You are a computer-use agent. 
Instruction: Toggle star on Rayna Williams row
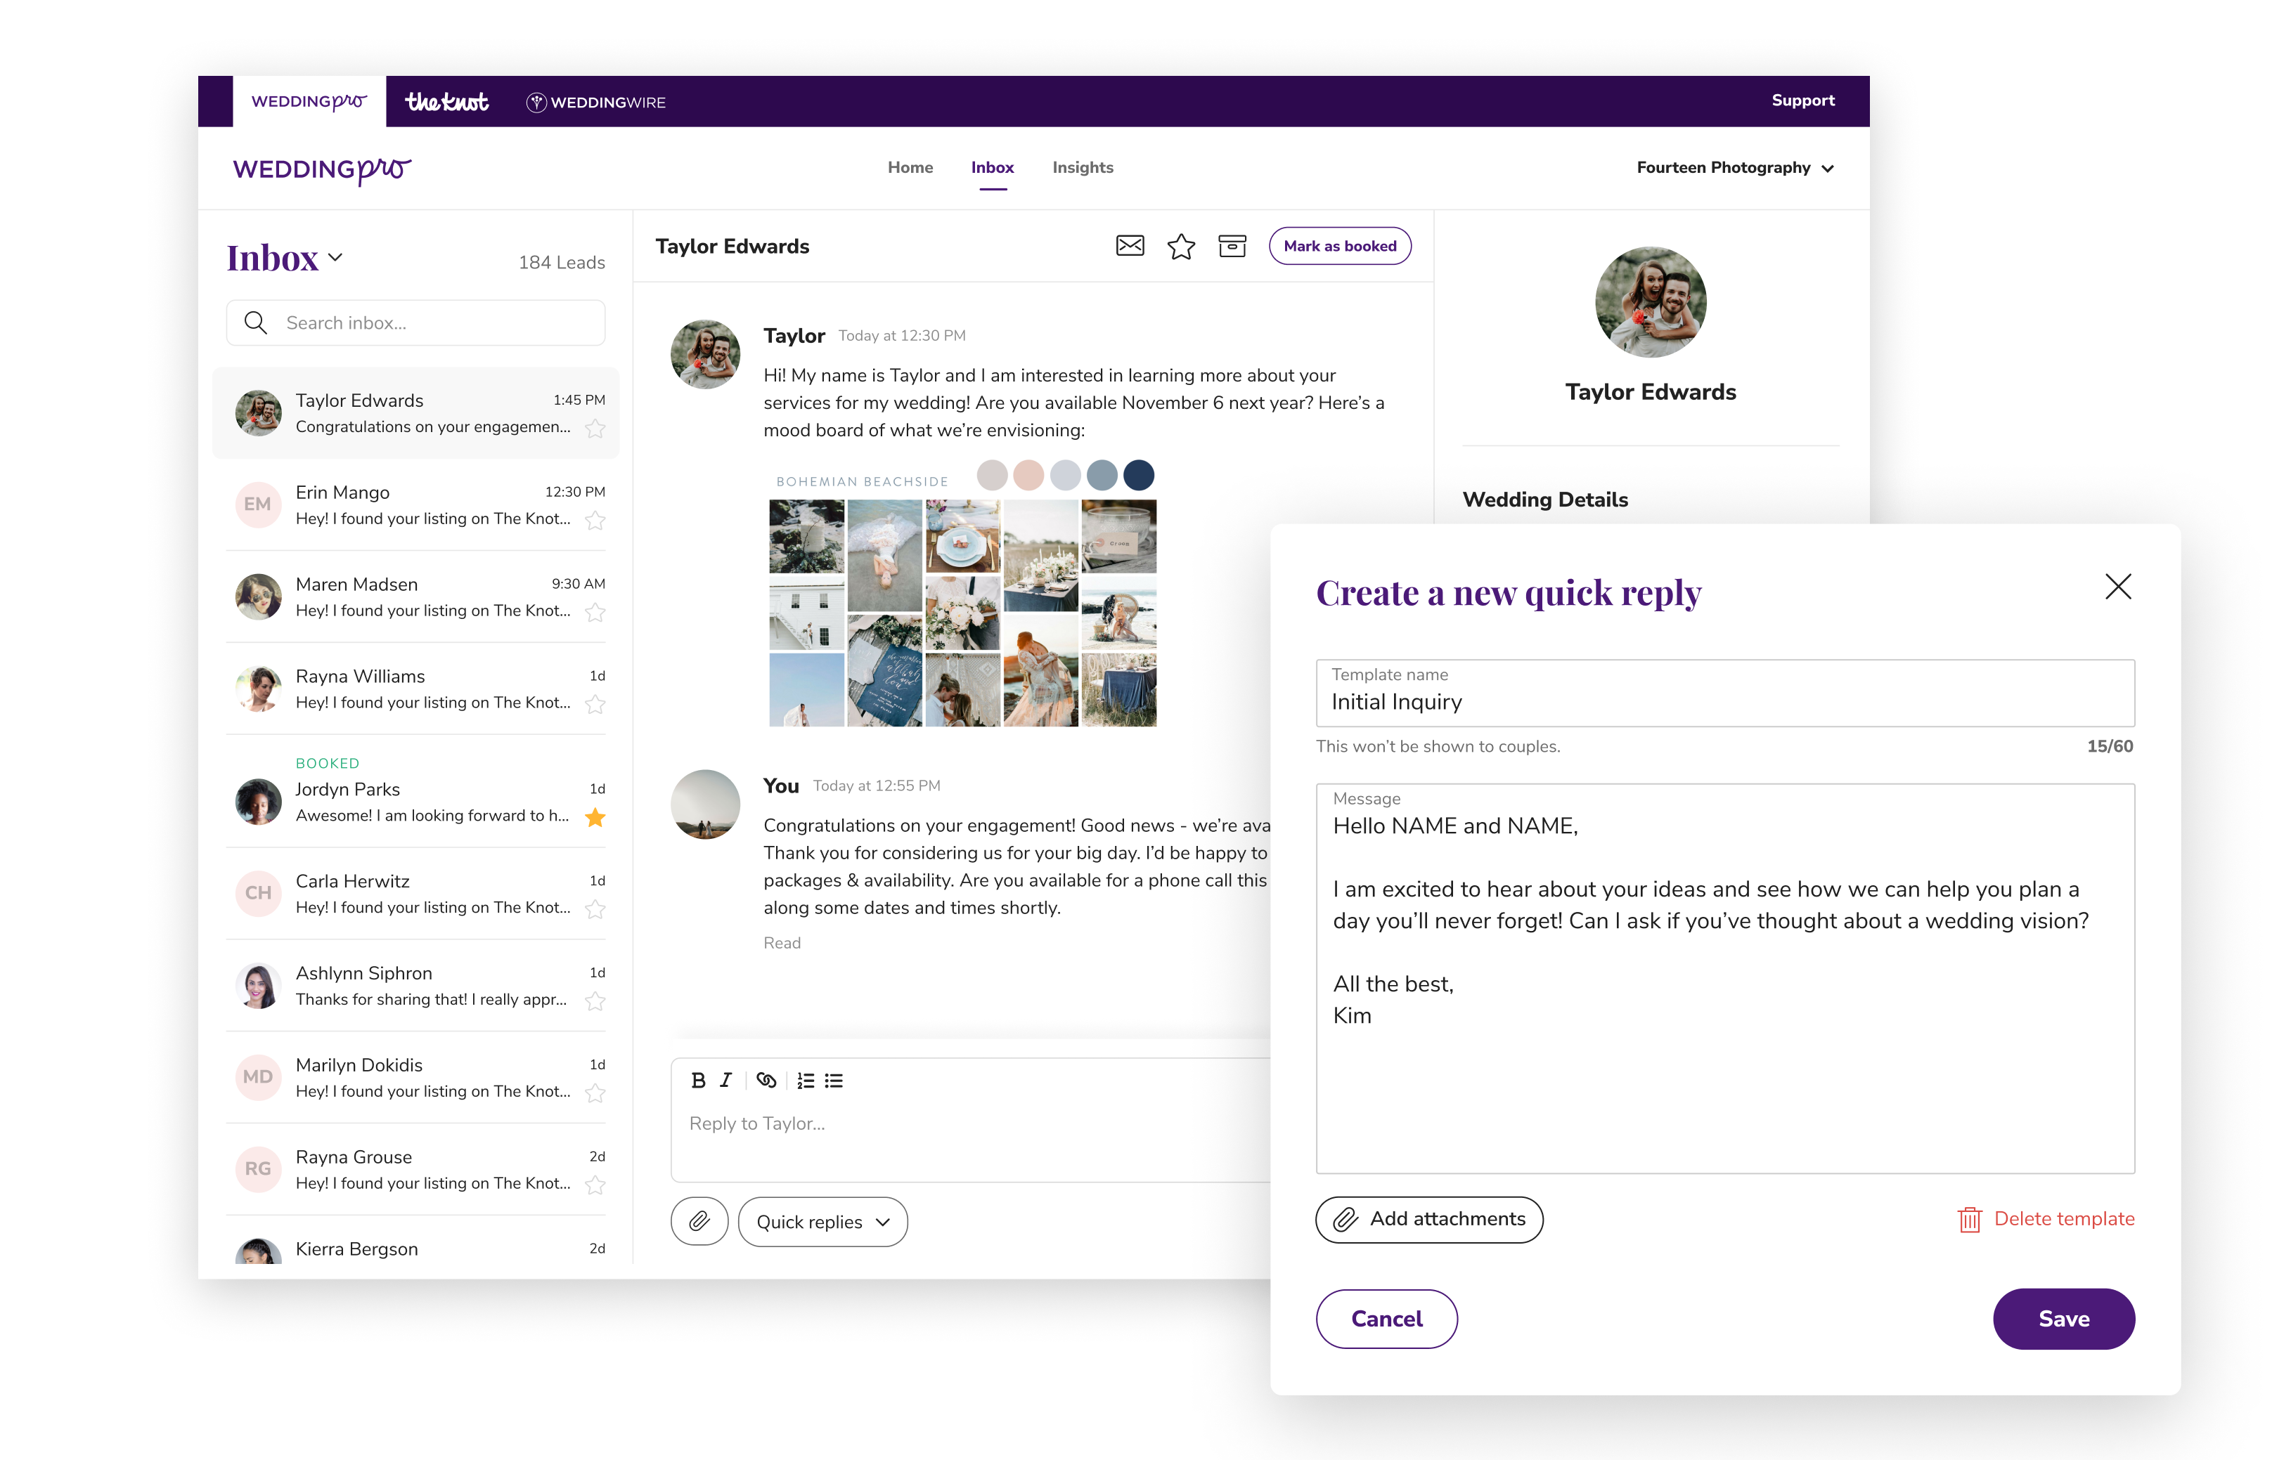click(595, 704)
